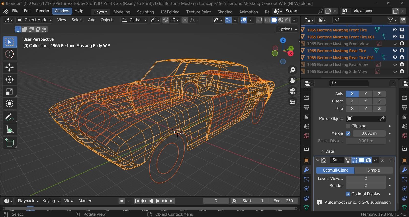Open the Add menu in viewport header

[x=92, y=20]
